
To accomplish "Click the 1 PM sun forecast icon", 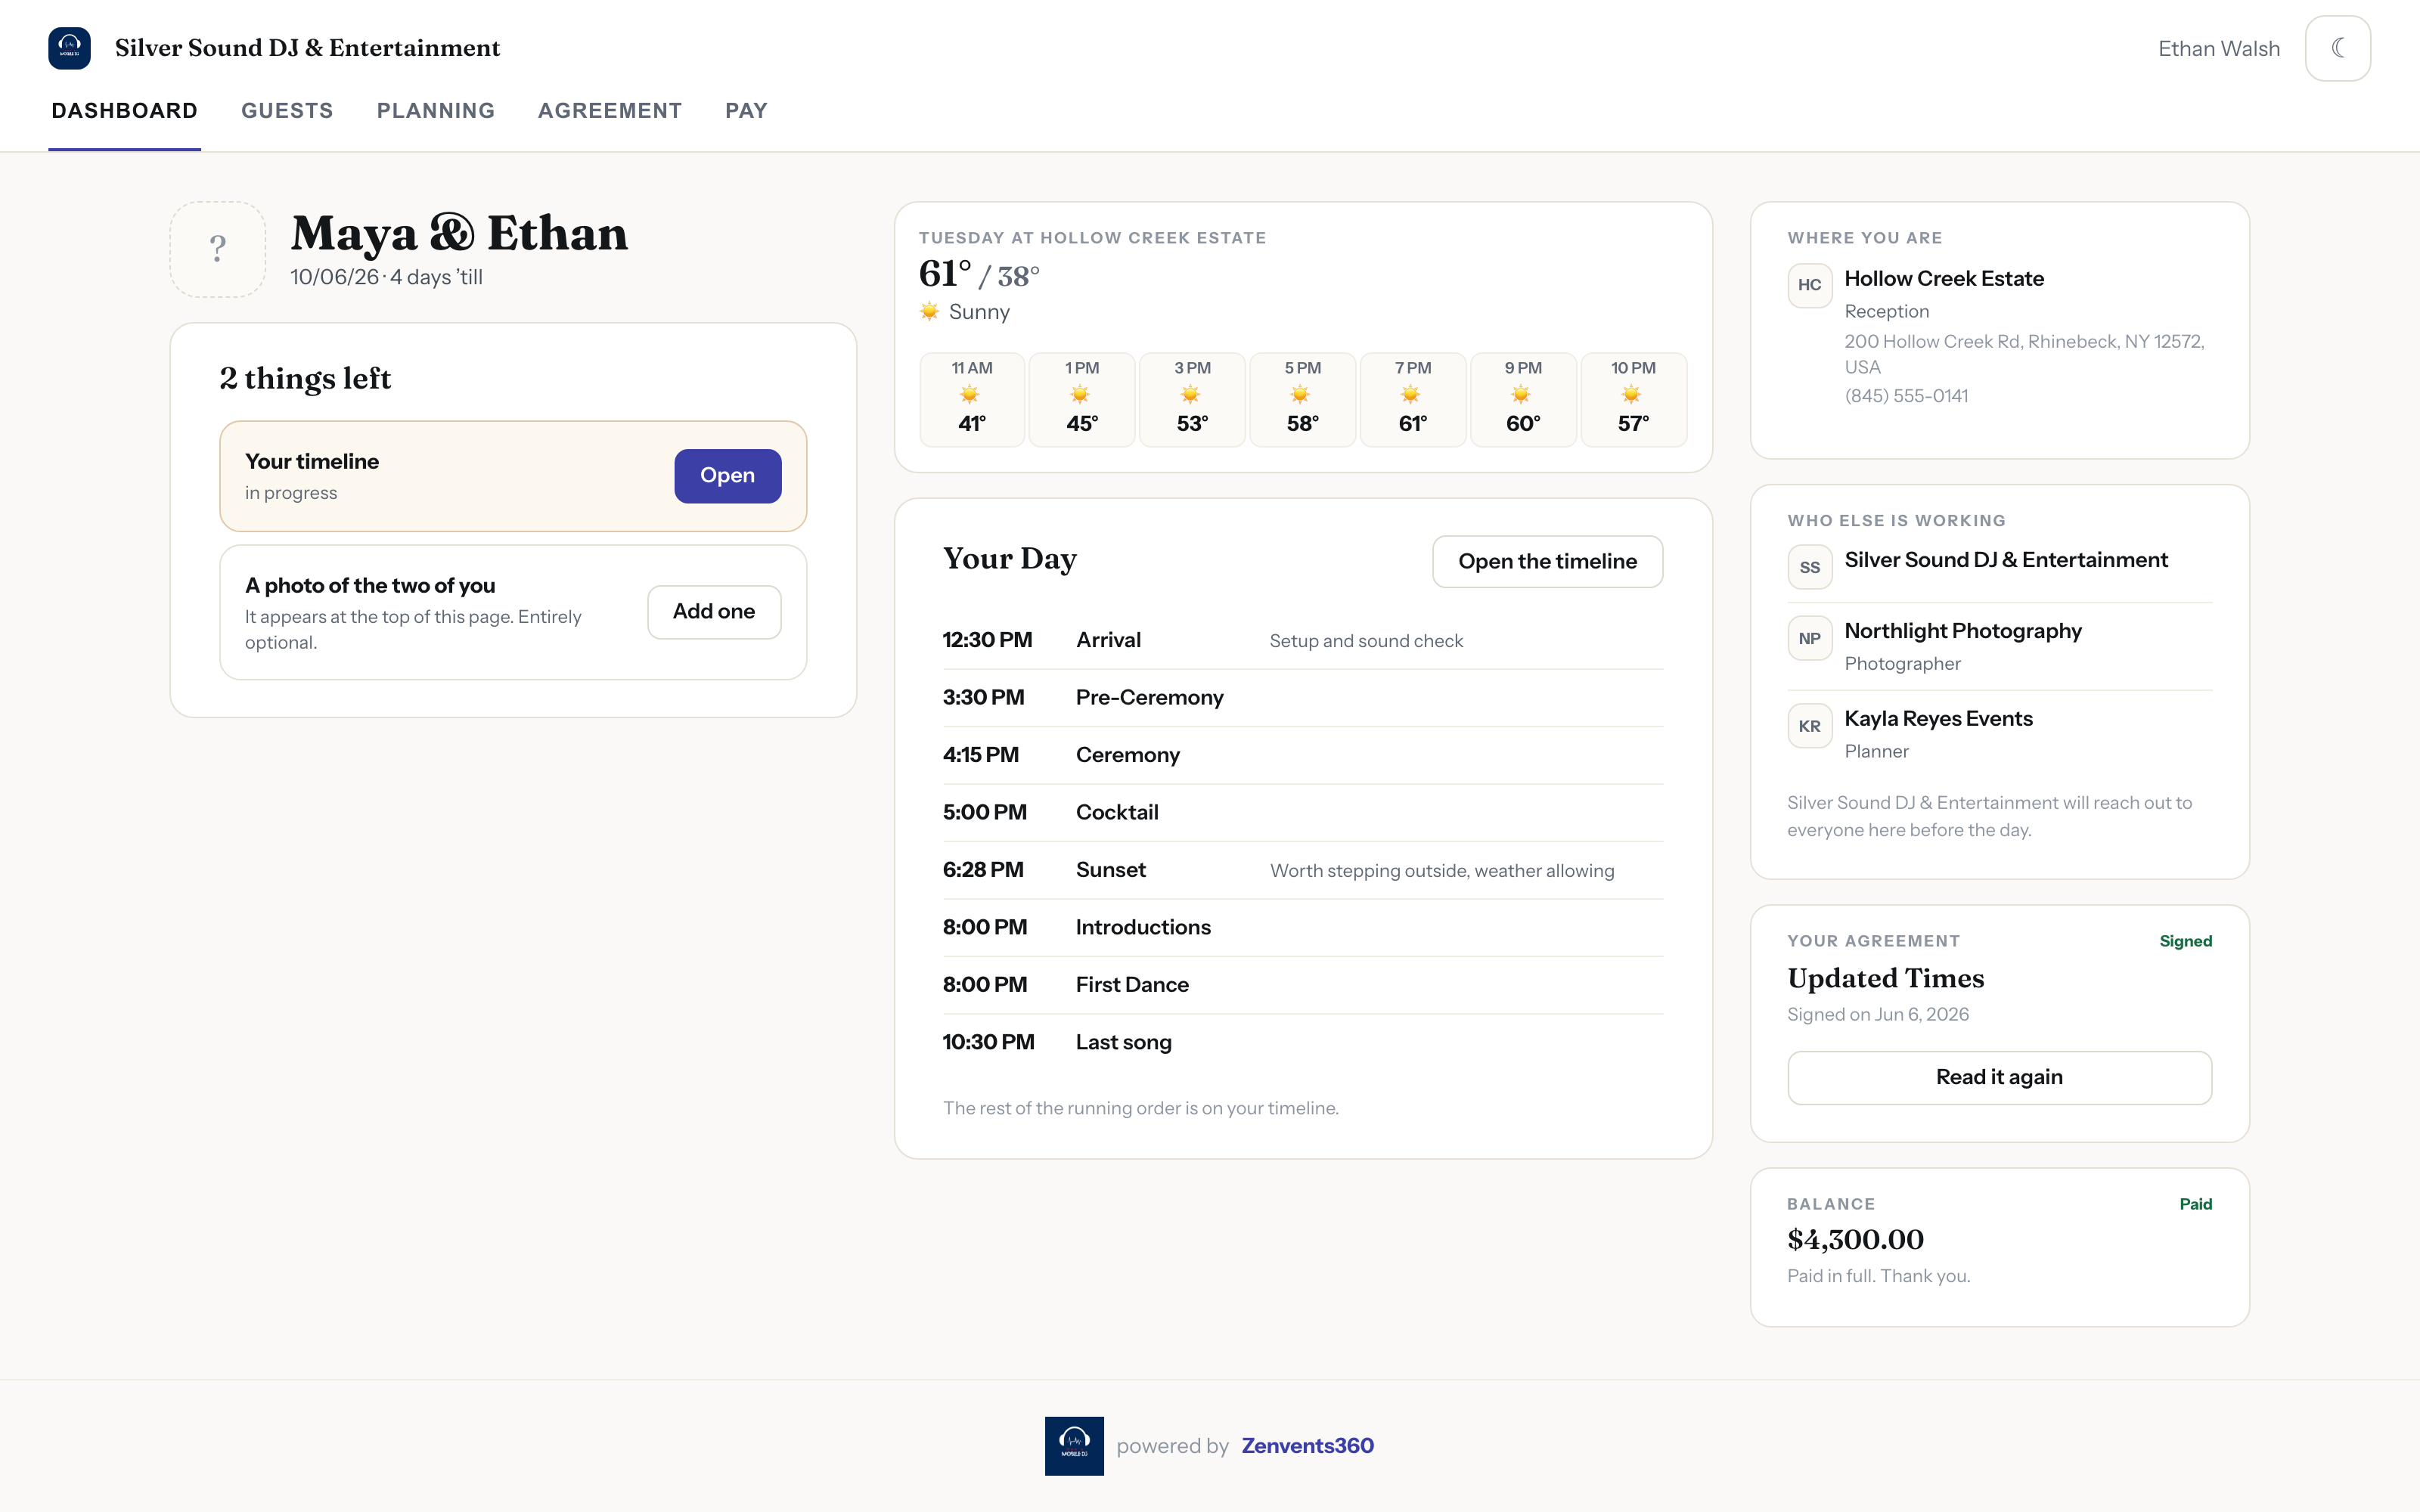I will (1080, 394).
